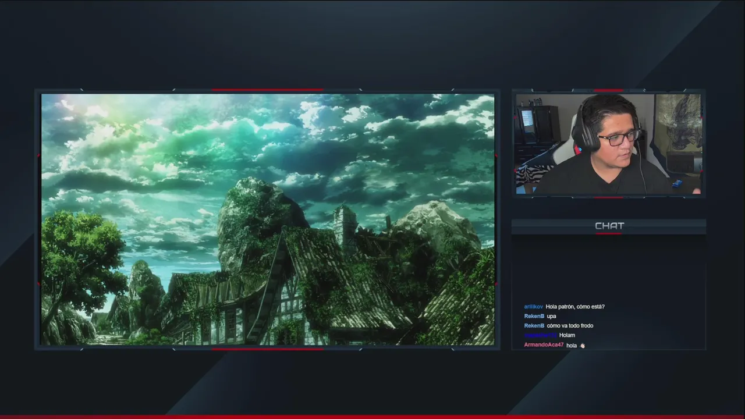Image resolution: width=745 pixels, height=419 pixels.
Task: Click the CHAT panel header
Action: 609,226
